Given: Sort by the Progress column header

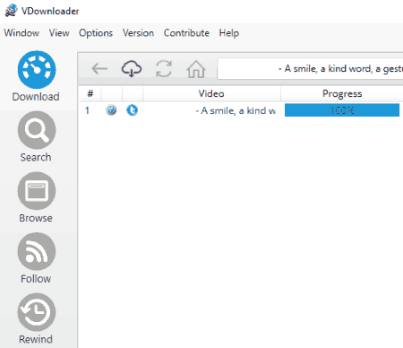Looking at the screenshot, I should coord(342,93).
